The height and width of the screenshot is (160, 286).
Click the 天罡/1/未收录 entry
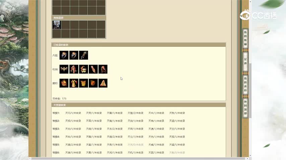coord(156,153)
